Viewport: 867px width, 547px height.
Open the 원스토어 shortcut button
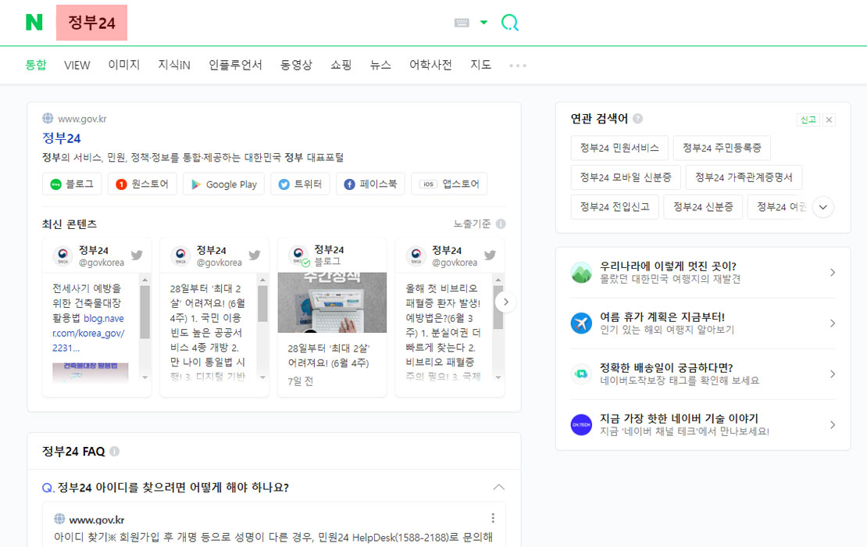pyautogui.click(x=142, y=184)
